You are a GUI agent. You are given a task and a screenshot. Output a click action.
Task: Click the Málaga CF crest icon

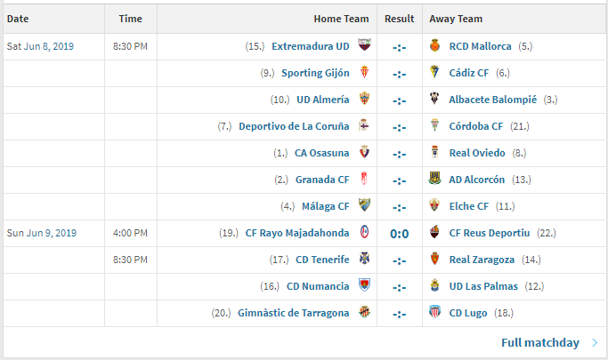coord(364,205)
